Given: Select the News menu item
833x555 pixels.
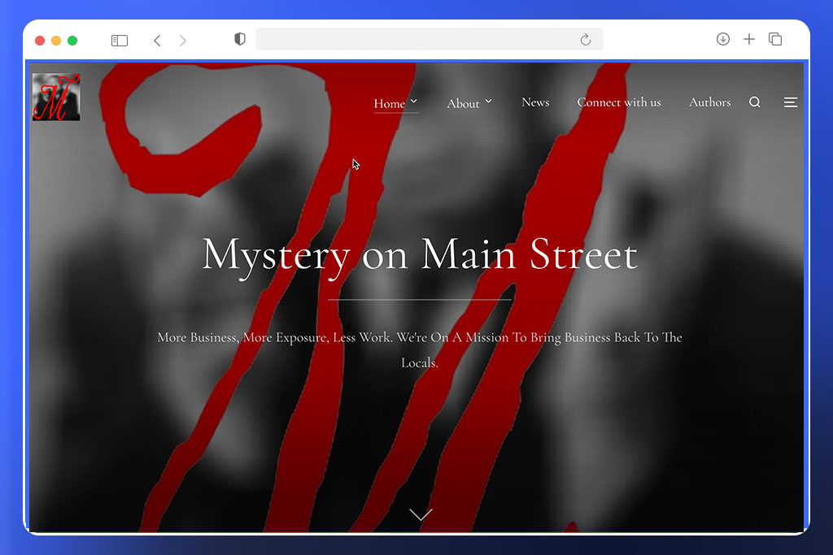Looking at the screenshot, I should coord(535,102).
